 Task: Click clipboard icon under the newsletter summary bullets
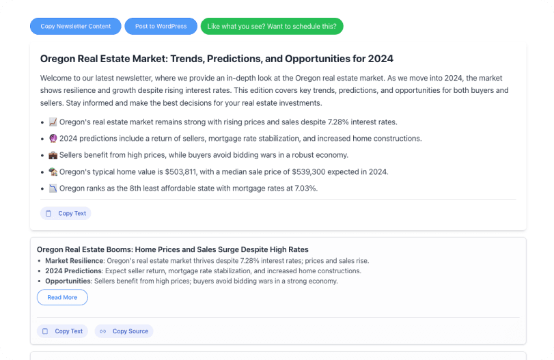[x=49, y=213]
